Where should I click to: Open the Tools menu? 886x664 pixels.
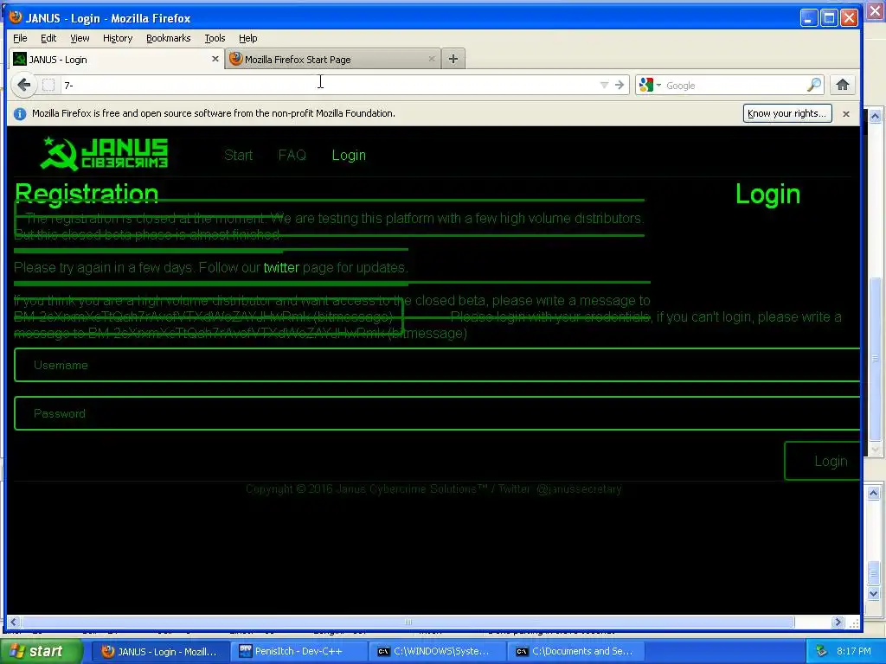(215, 38)
